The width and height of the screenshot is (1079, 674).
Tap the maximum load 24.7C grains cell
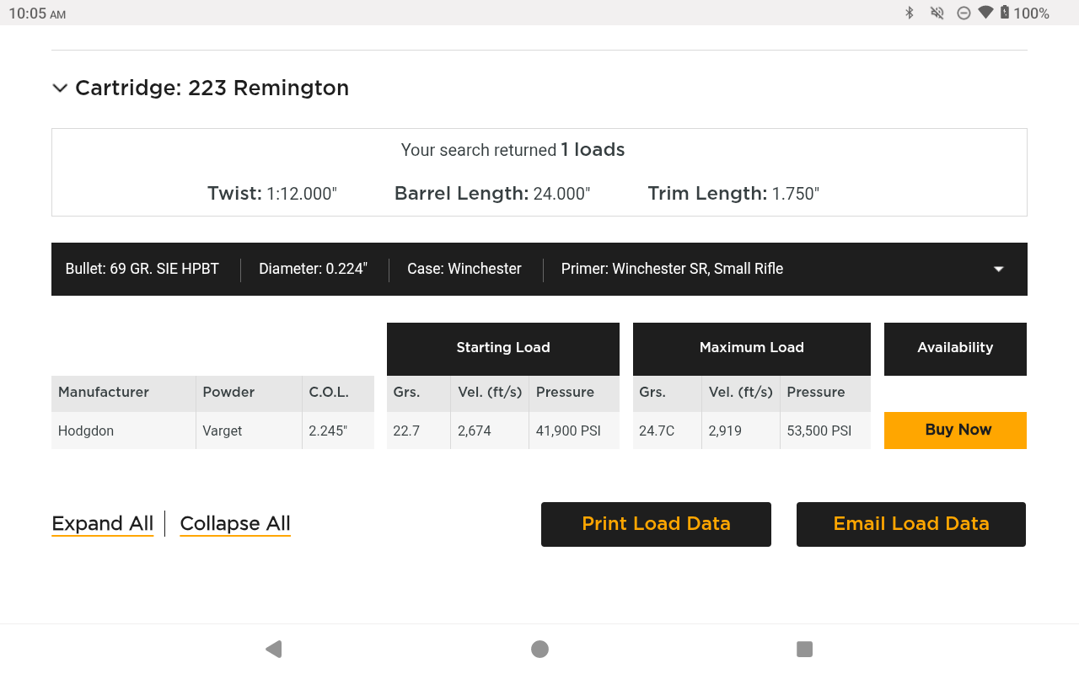656,431
